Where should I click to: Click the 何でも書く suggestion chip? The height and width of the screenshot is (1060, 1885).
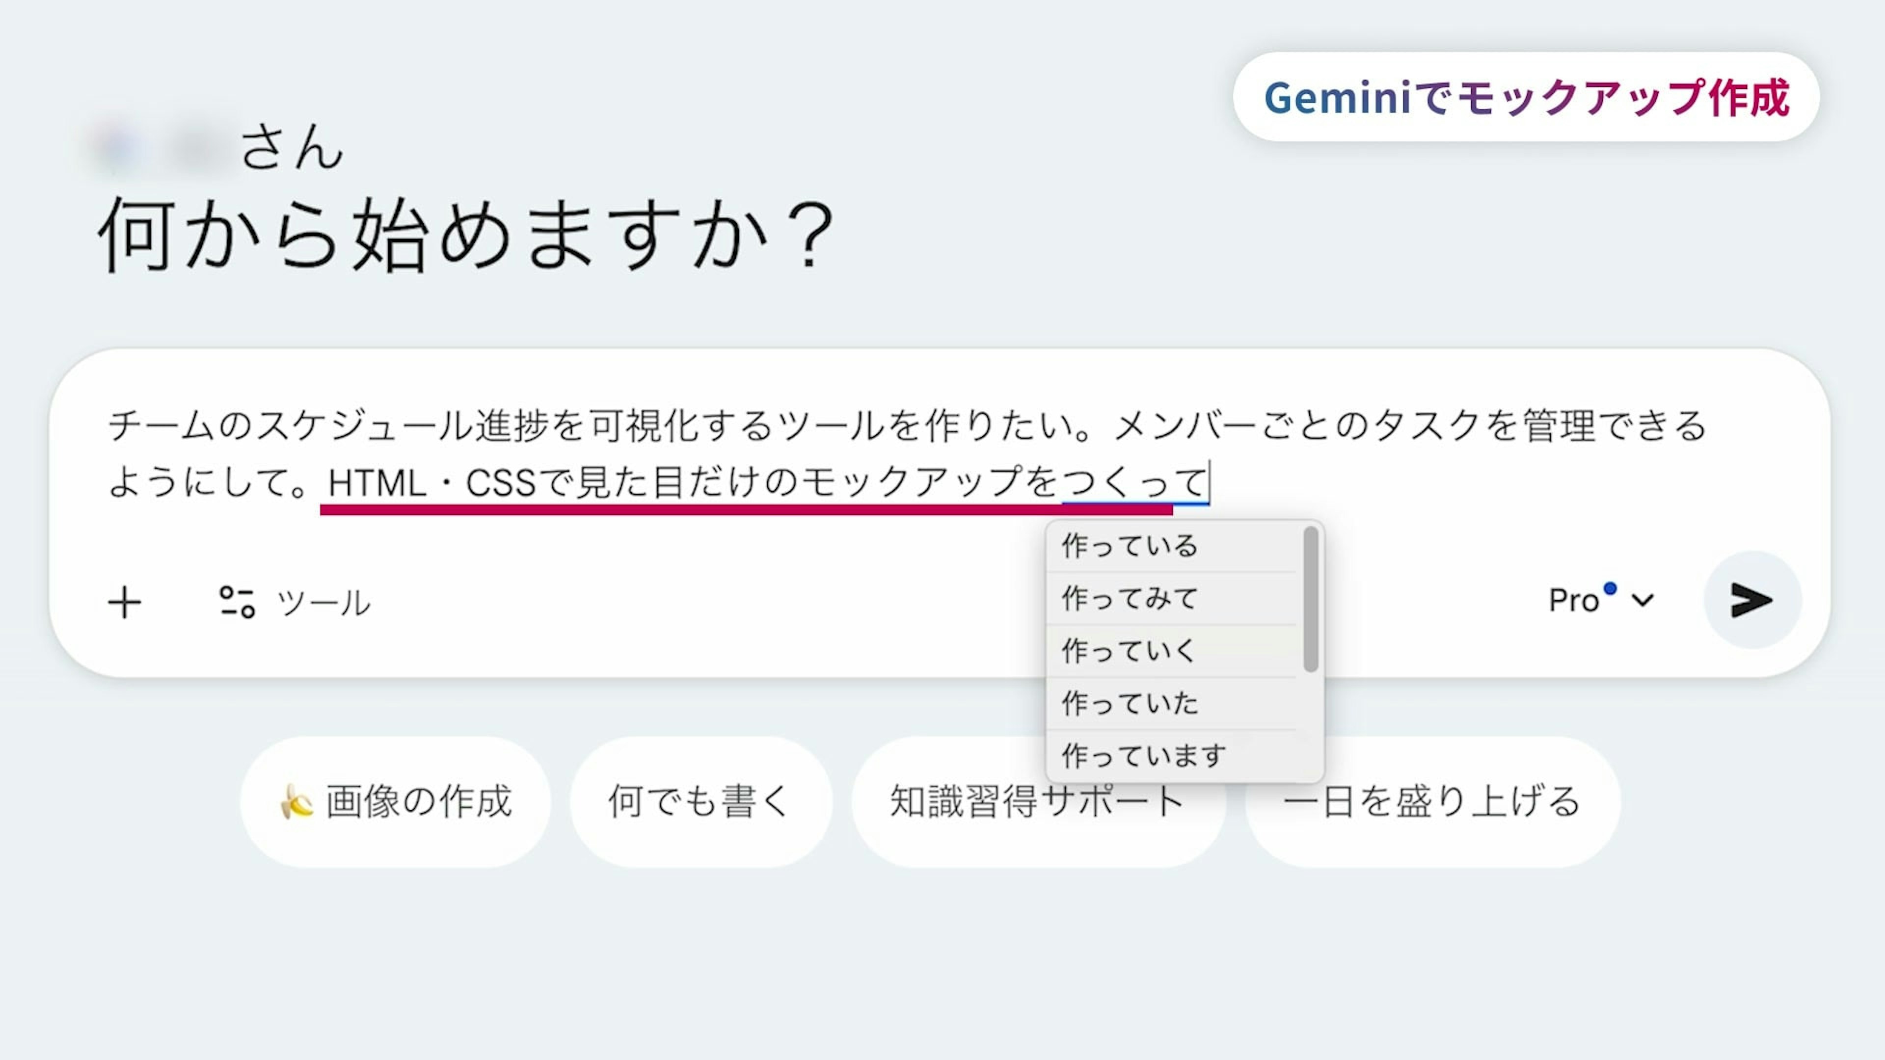[700, 801]
